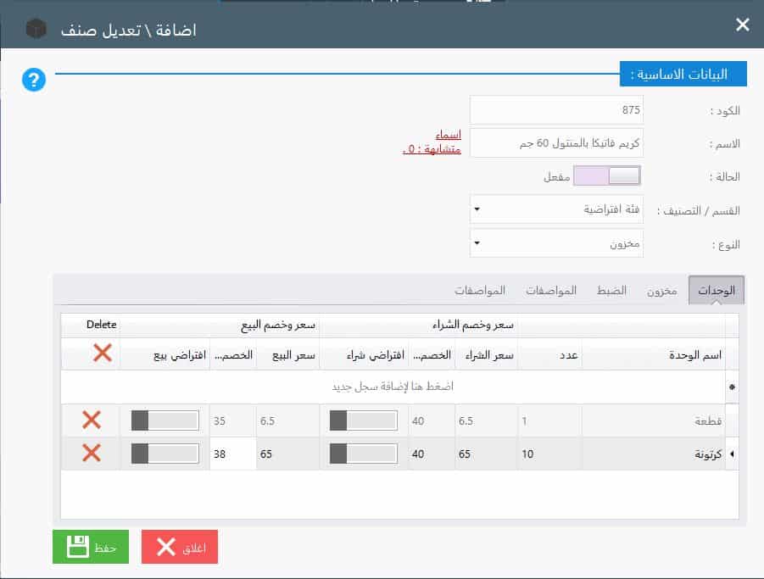Click the new row asterisk marker

732,387
